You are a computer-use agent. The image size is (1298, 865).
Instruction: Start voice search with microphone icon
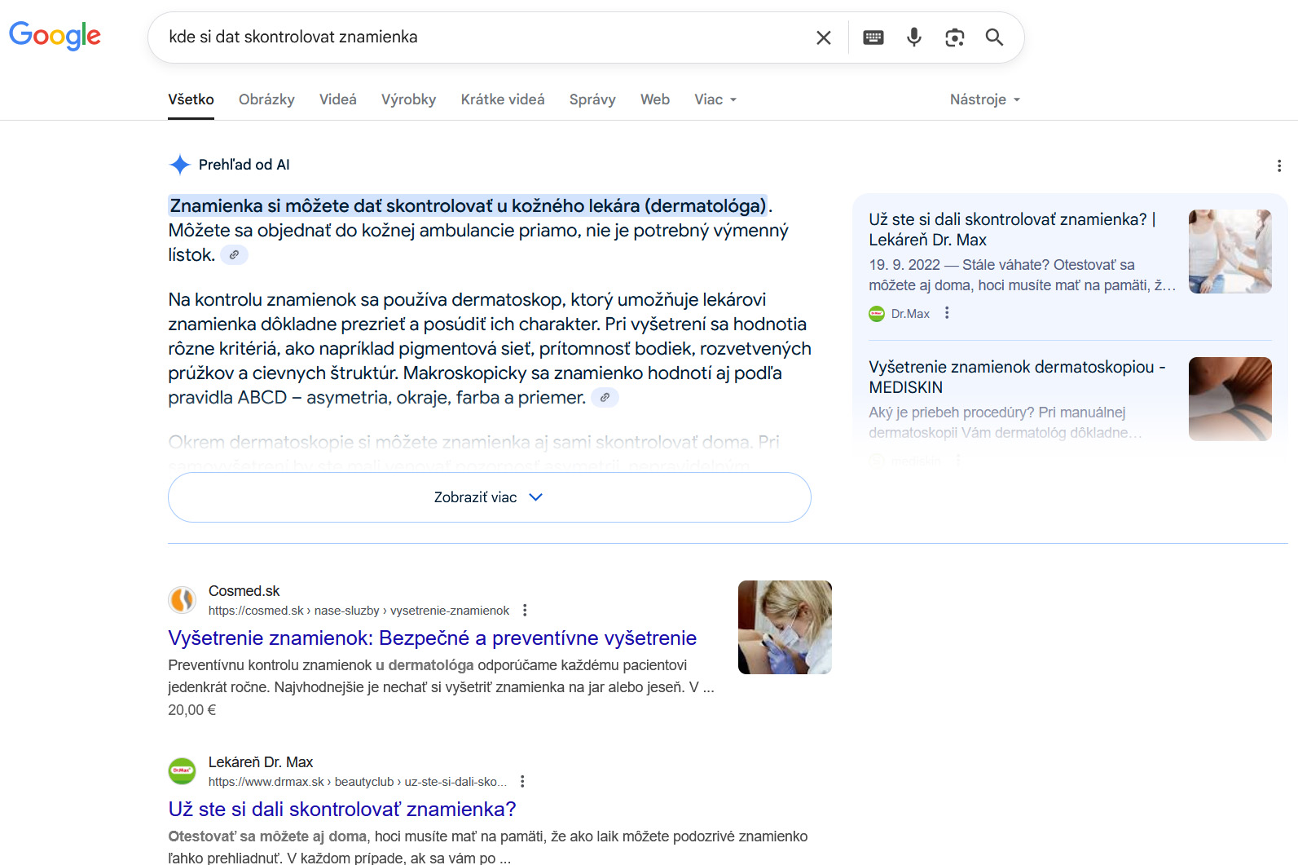tap(913, 38)
